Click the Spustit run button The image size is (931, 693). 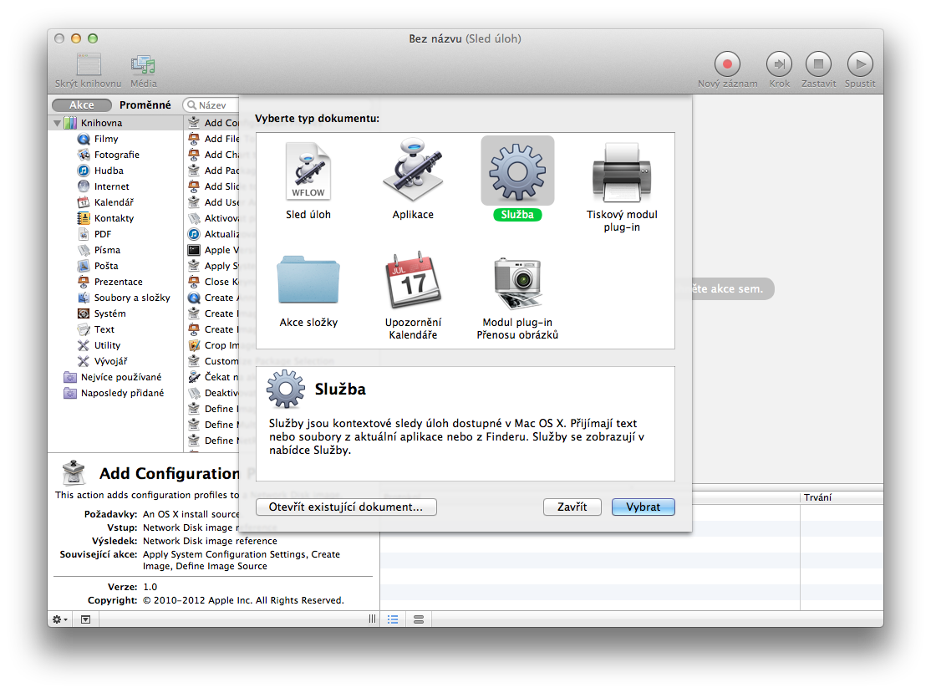pos(859,64)
